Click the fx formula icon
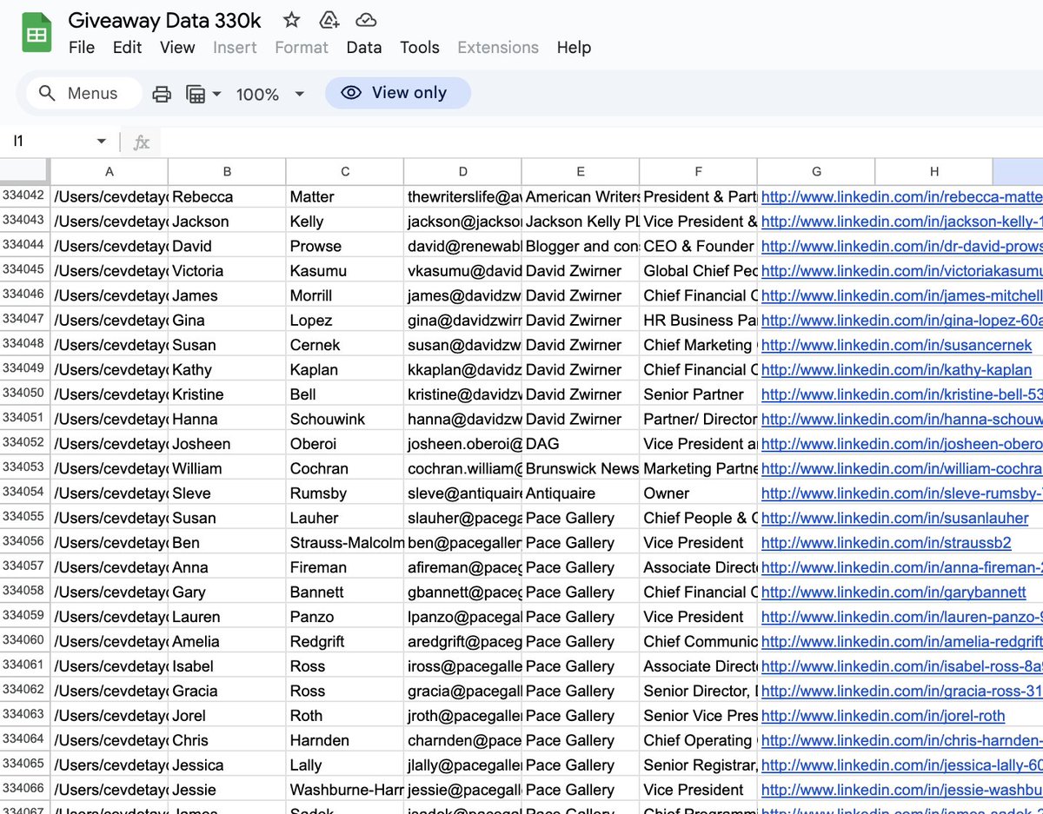This screenshot has width=1043, height=814. coord(141,142)
